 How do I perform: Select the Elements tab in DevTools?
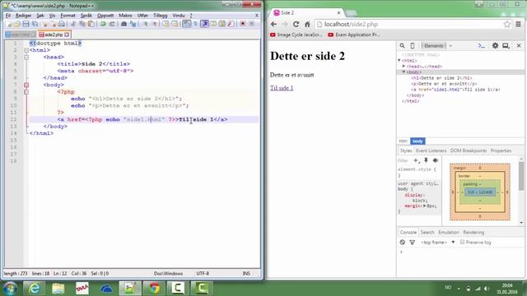434,46
